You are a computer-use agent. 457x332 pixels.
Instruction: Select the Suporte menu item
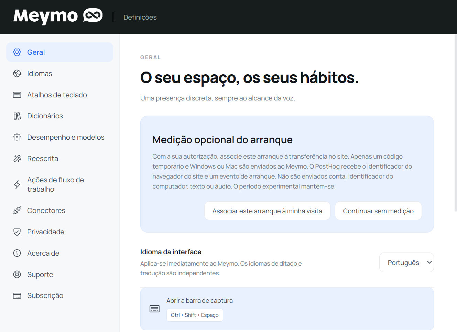point(59,275)
